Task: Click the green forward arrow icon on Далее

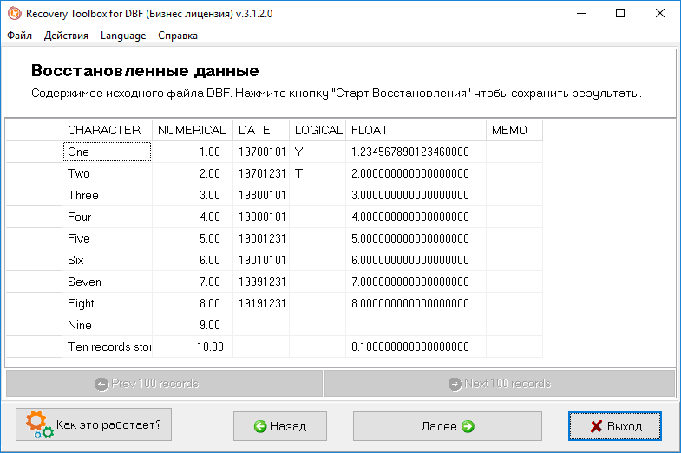Action: (x=468, y=426)
